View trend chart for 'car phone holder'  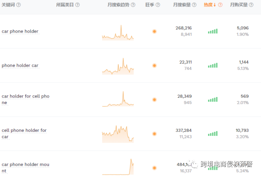pos(118,33)
